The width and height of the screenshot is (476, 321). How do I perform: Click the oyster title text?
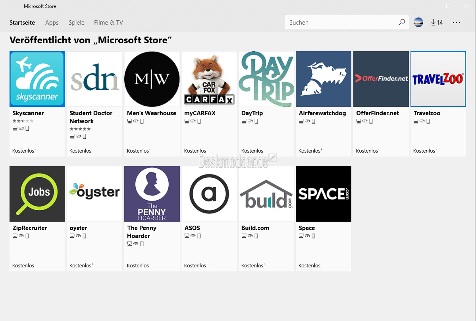tap(78, 228)
